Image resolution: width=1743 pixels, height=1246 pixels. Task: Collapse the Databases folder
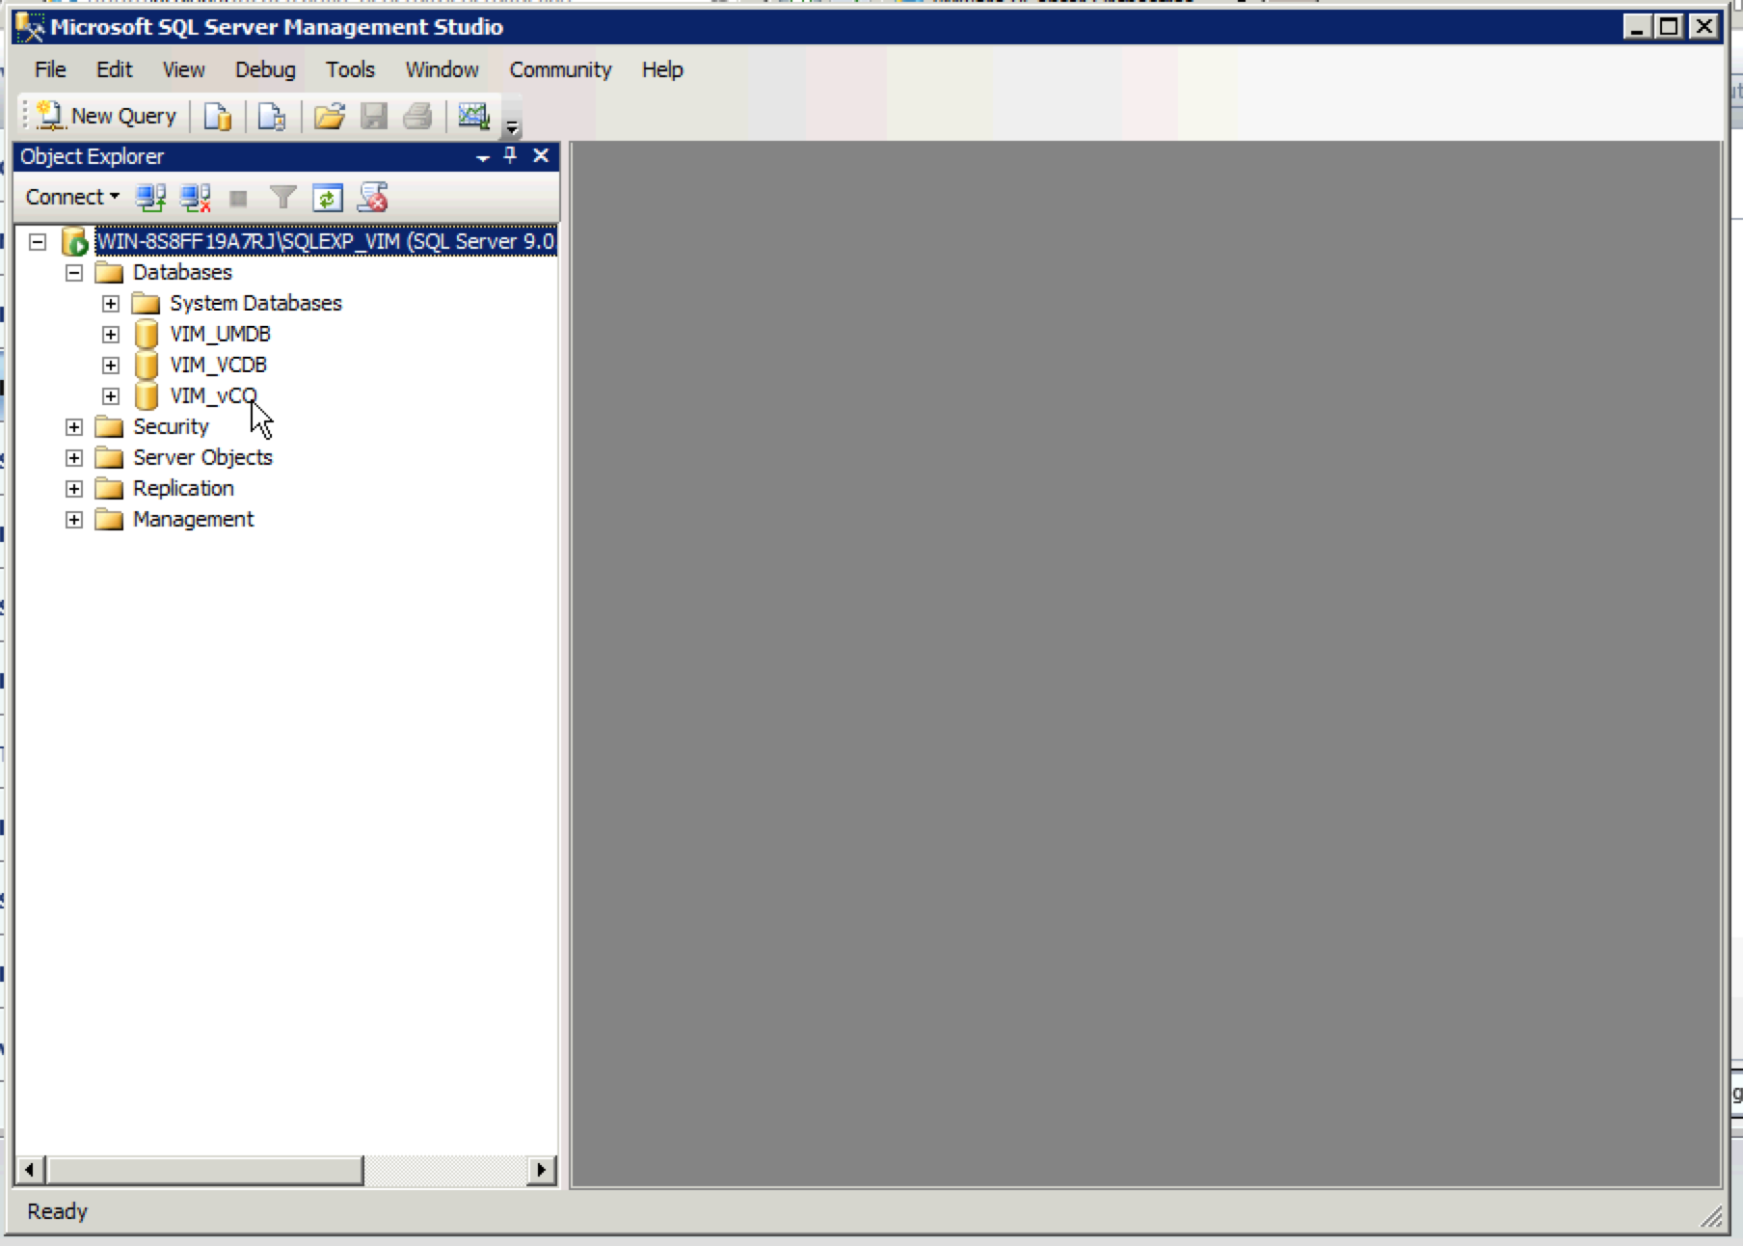[x=74, y=273]
